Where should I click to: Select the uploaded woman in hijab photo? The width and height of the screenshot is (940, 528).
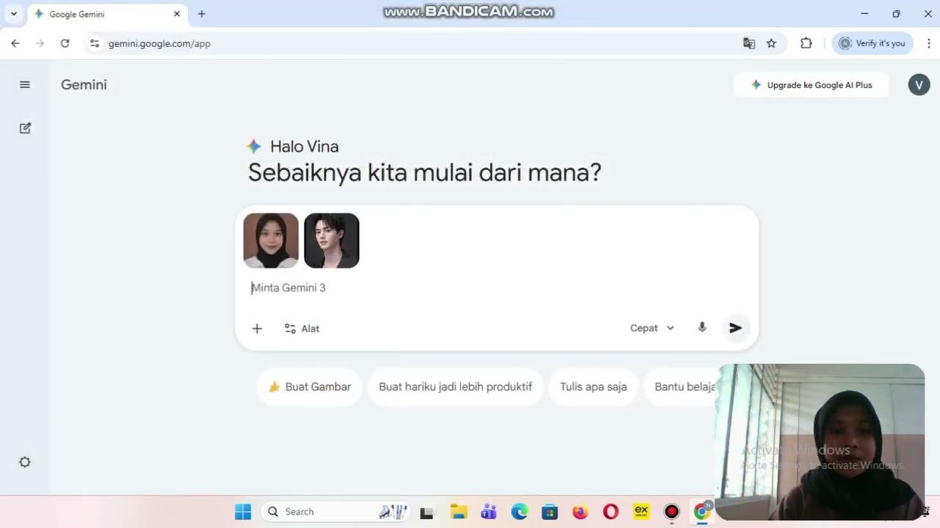click(x=271, y=241)
